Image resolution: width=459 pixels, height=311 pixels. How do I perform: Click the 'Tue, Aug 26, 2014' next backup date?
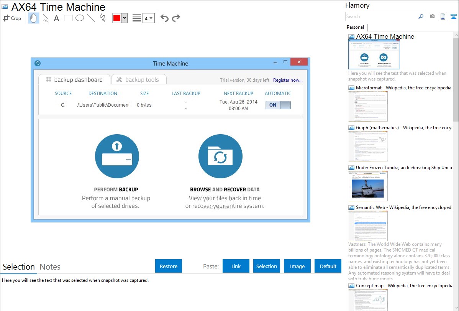pyautogui.click(x=238, y=102)
